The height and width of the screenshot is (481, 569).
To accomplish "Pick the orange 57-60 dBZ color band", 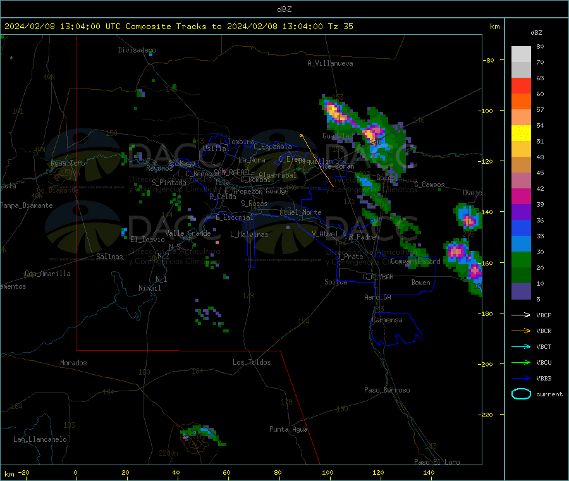I will coord(521,102).
